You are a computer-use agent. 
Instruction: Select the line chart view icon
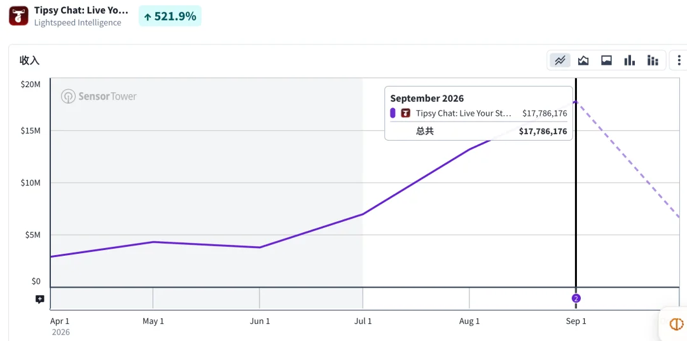point(560,60)
